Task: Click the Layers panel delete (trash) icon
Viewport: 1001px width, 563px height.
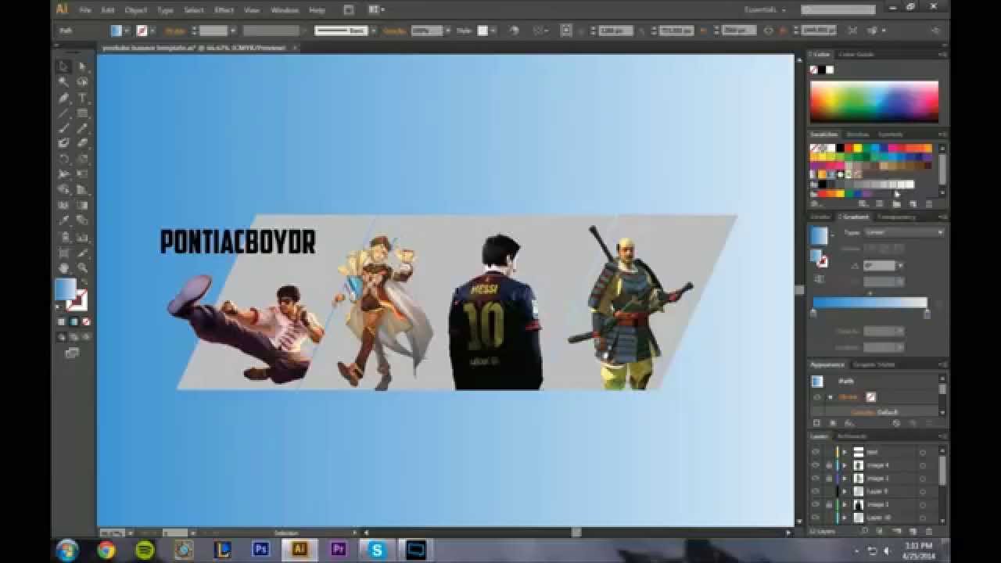Action: coord(928,532)
